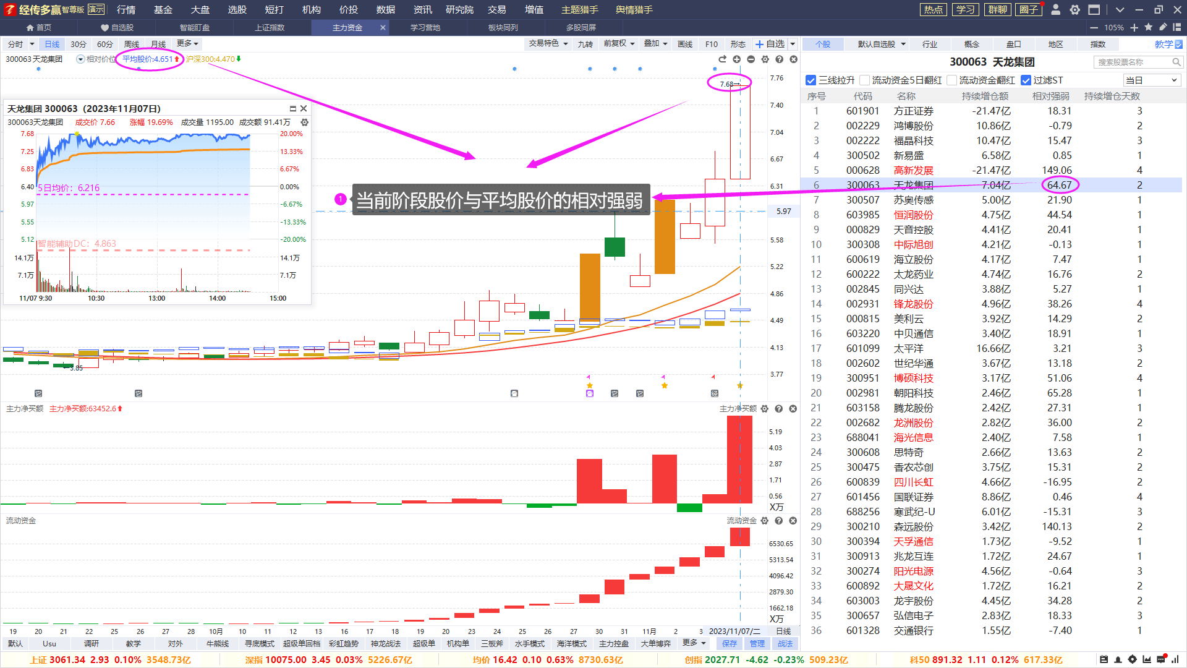
Task: Close the 主力资金 tab
Action: (x=383, y=27)
